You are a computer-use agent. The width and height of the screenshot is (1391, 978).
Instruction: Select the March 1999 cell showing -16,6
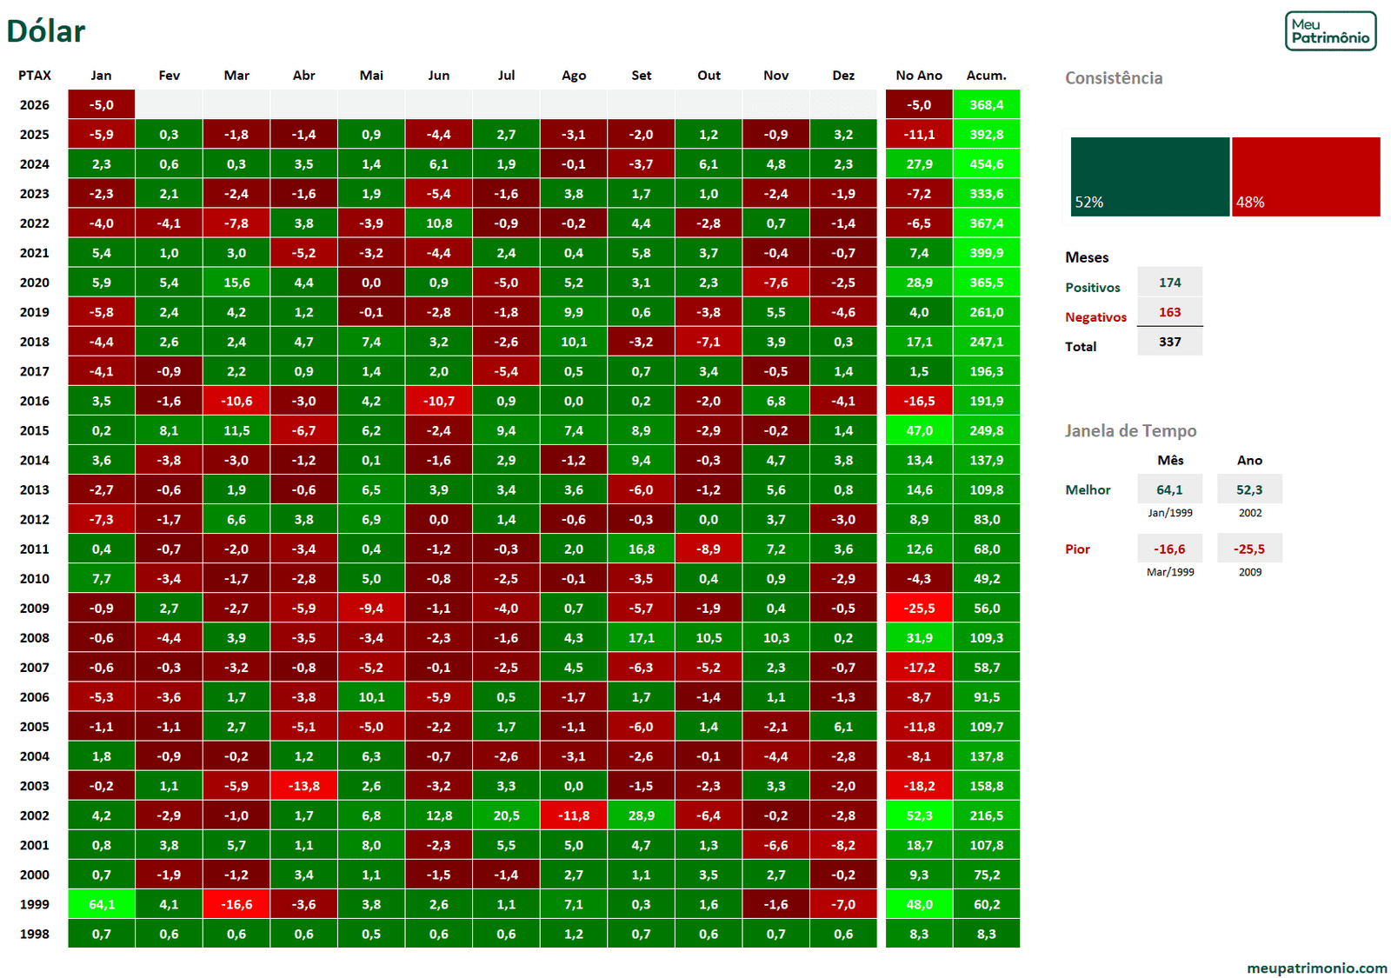(x=236, y=904)
